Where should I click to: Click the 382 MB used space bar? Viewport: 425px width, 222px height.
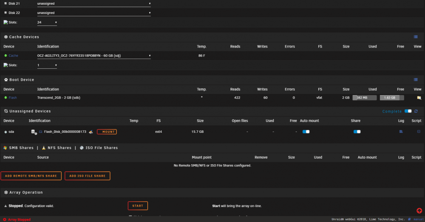pyautogui.click(x=365, y=98)
